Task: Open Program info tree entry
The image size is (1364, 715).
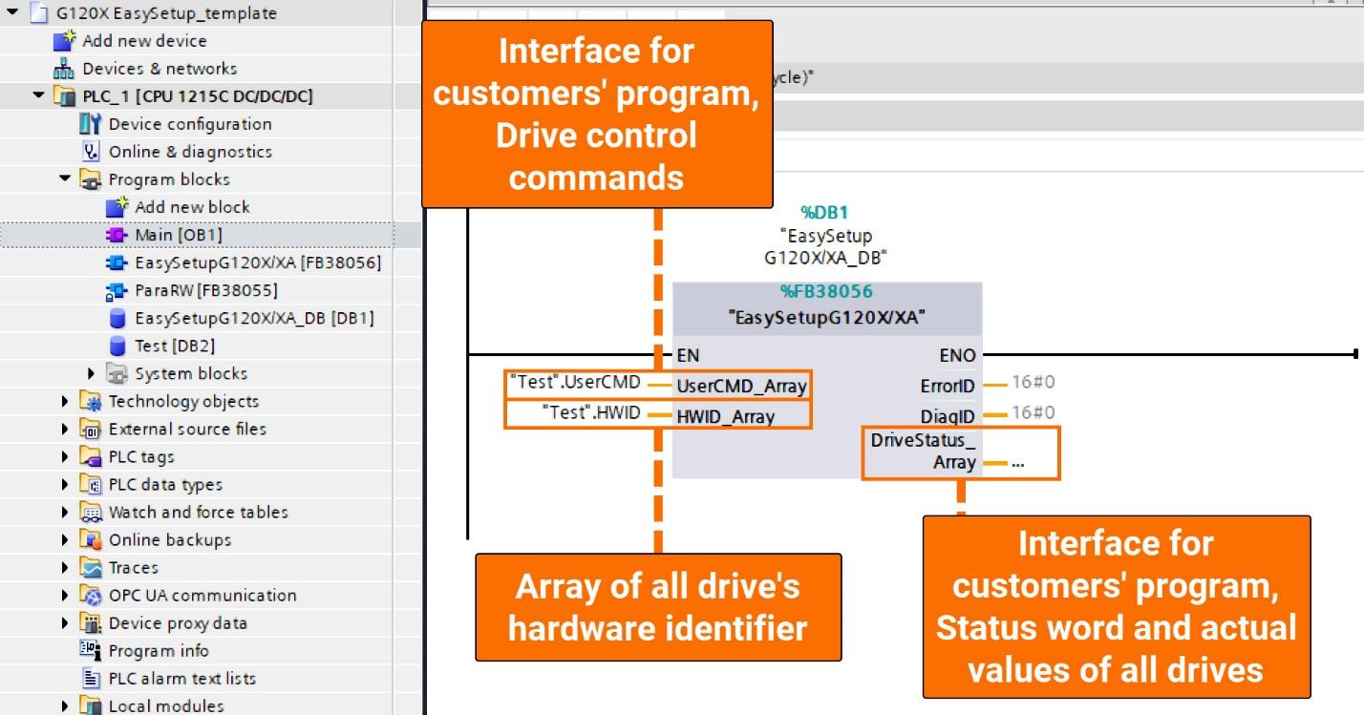Action: click(x=159, y=650)
